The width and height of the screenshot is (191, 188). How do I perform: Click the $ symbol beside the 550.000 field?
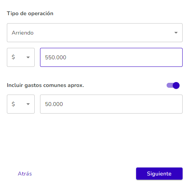point(13,57)
